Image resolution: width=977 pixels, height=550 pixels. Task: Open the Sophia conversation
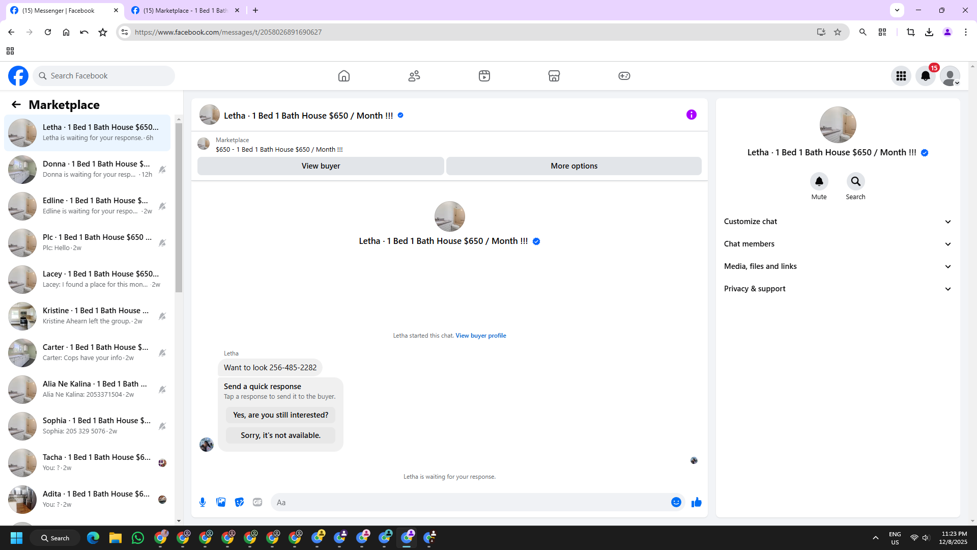[88, 426]
